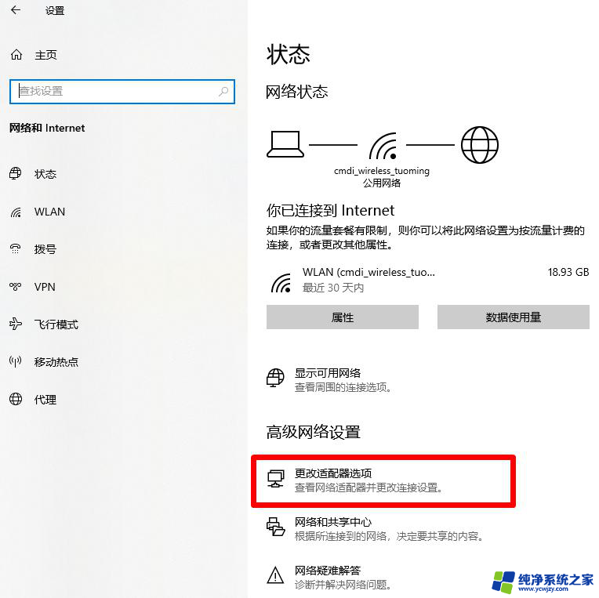
Task: Select 状态 in the sidebar
Action: click(x=45, y=174)
